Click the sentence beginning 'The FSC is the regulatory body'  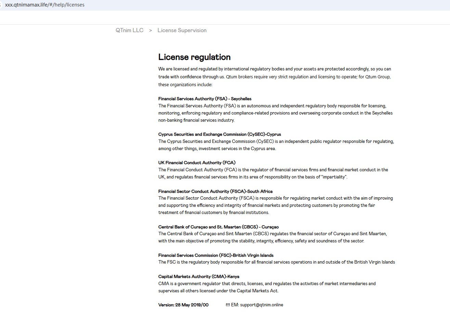[x=277, y=262]
